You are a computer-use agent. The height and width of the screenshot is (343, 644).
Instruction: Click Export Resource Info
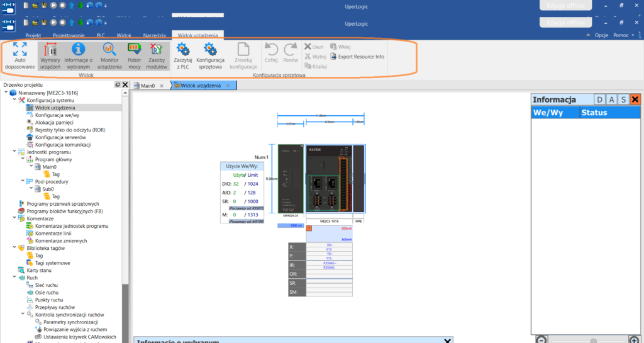[357, 57]
